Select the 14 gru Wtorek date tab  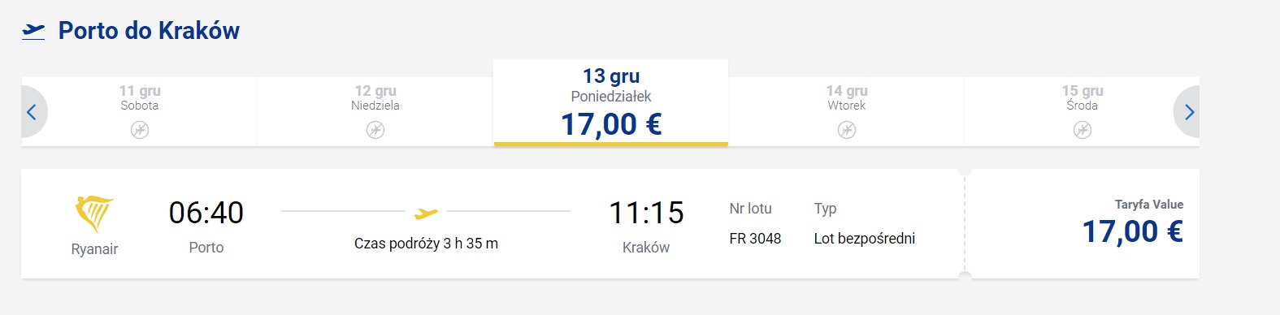[x=847, y=112]
